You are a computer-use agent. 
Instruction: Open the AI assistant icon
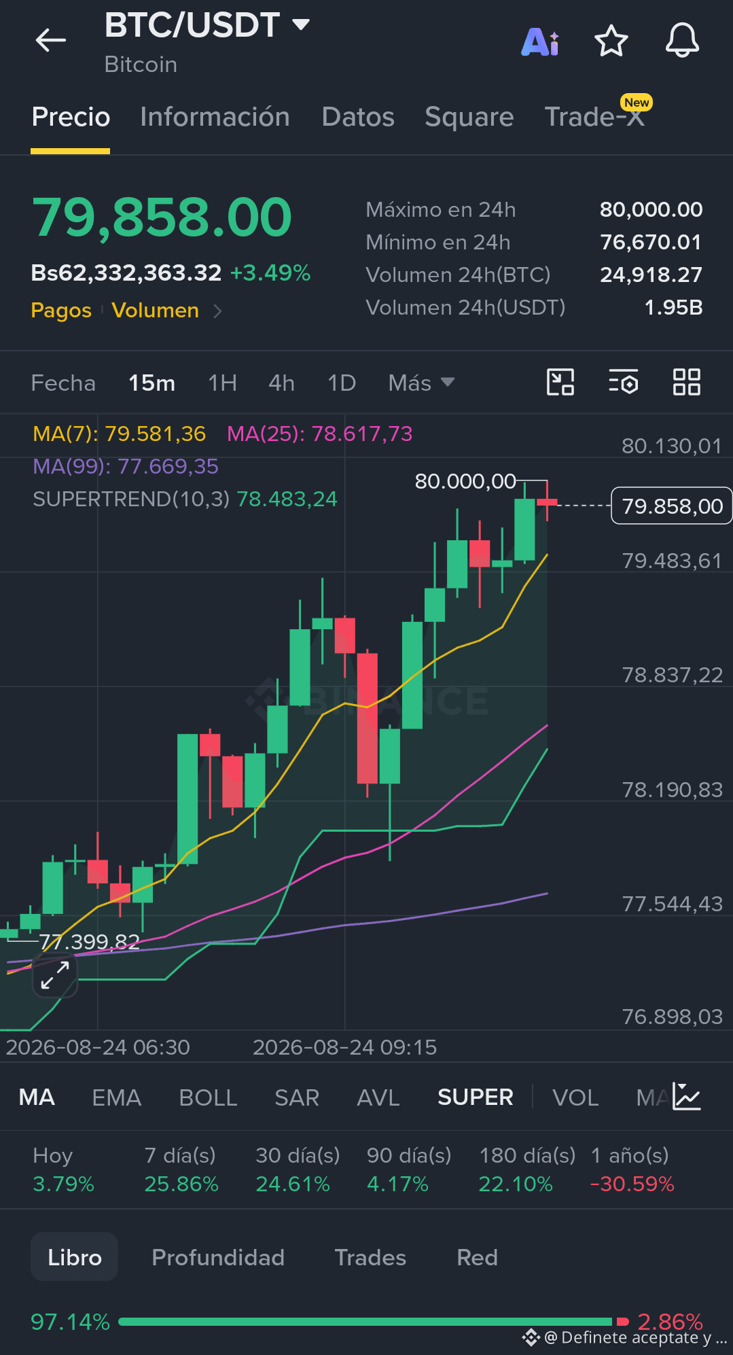pyautogui.click(x=541, y=41)
